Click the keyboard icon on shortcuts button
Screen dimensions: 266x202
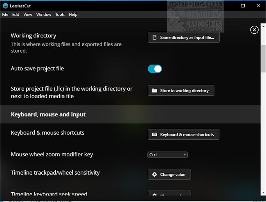point(154,134)
